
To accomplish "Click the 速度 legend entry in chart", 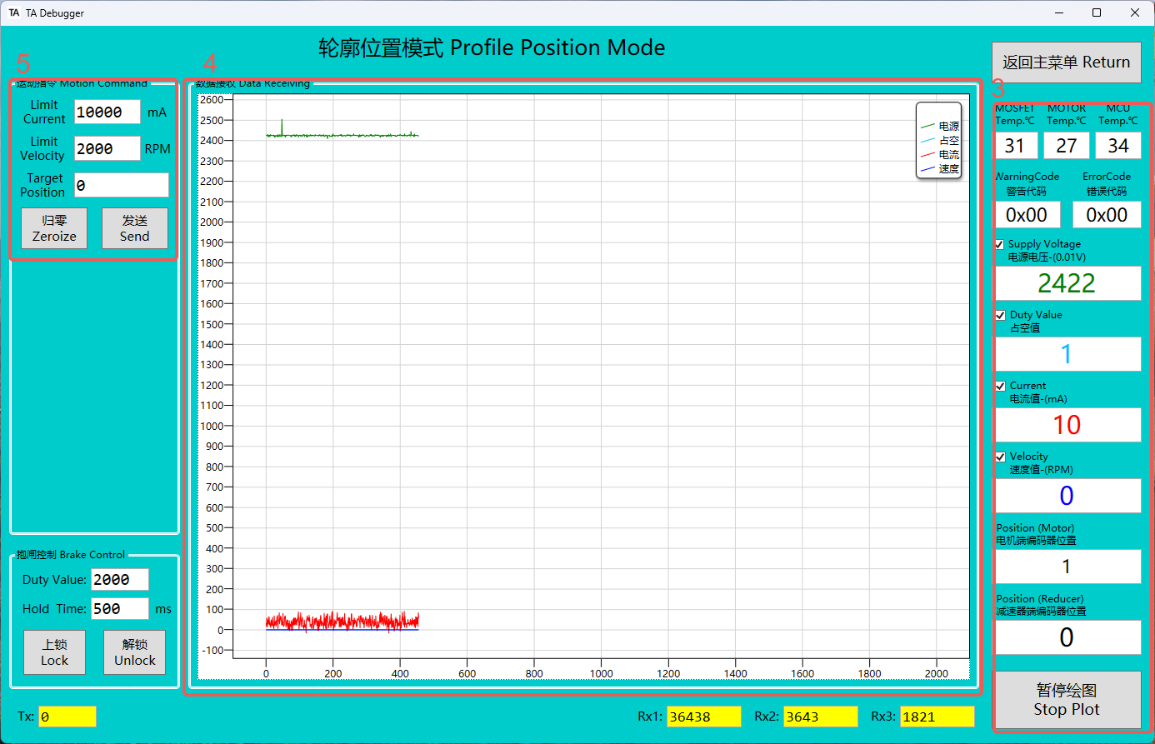I will pyautogui.click(x=940, y=169).
